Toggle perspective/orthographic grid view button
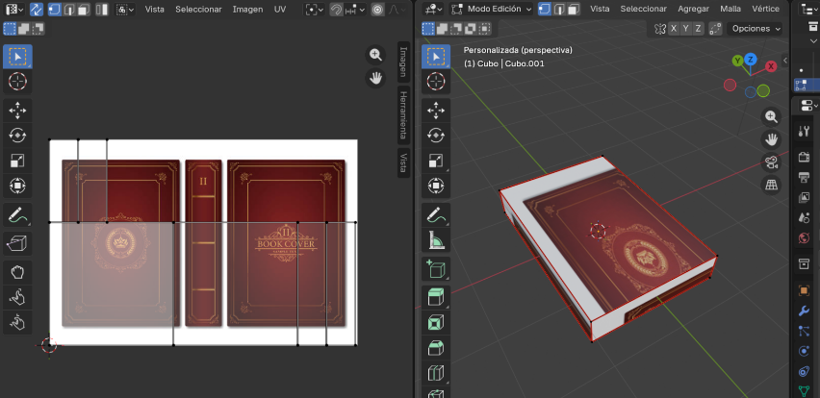 coord(771,185)
